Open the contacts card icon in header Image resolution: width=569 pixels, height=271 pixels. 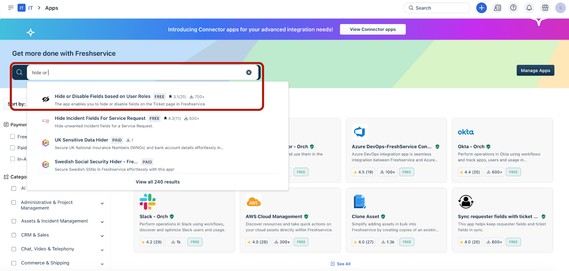[498, 8]
